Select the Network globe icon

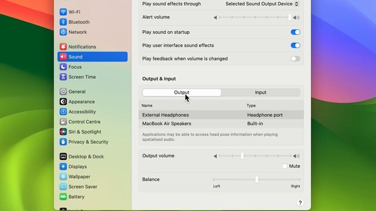click(x=63, y=32)
